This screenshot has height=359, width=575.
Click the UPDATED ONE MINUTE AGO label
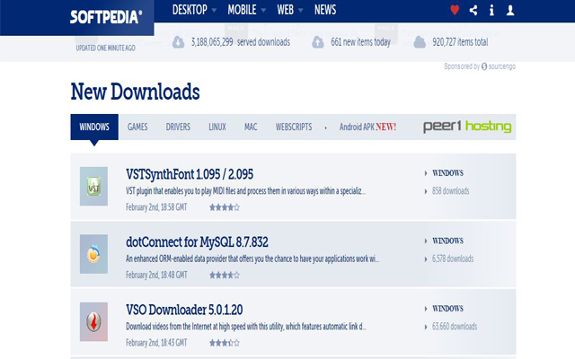tap(106, 48)
